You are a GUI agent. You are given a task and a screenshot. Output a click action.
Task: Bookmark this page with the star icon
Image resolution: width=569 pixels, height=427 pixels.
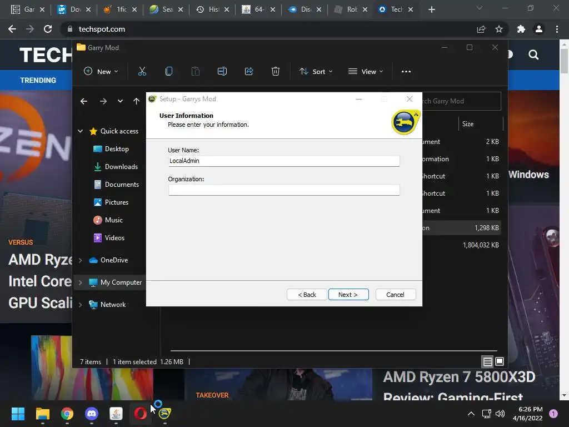point(499,29)
